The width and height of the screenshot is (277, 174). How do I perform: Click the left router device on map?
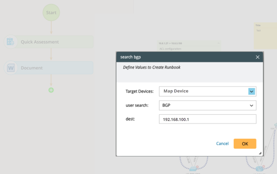tap(193, 168)
